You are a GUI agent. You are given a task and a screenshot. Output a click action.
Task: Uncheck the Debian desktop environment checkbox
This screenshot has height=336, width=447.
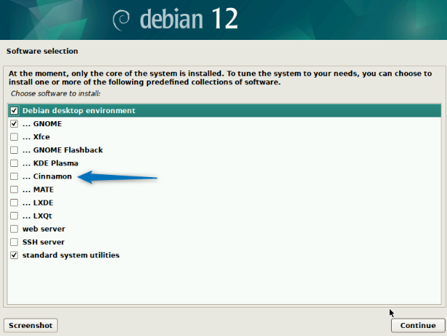14,110
